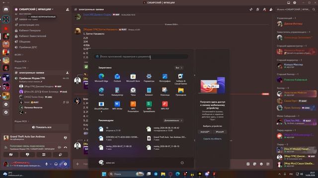Expand СИБИРСКИЙ | ФРАКЦИИ server dropdown
This screenshot has width=318, height=178.
36,9
